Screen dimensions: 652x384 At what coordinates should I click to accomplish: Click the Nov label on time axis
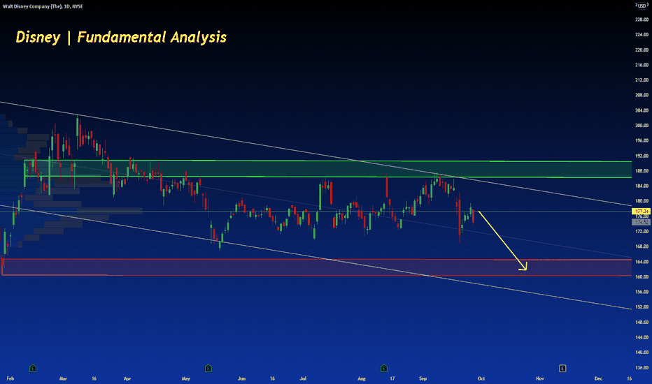click(x=540, y=378)
